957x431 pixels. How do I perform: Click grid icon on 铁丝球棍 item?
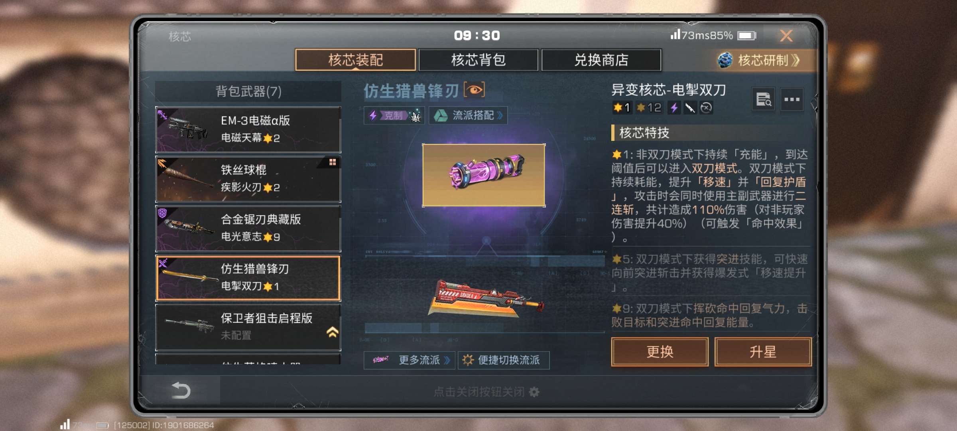333,162
